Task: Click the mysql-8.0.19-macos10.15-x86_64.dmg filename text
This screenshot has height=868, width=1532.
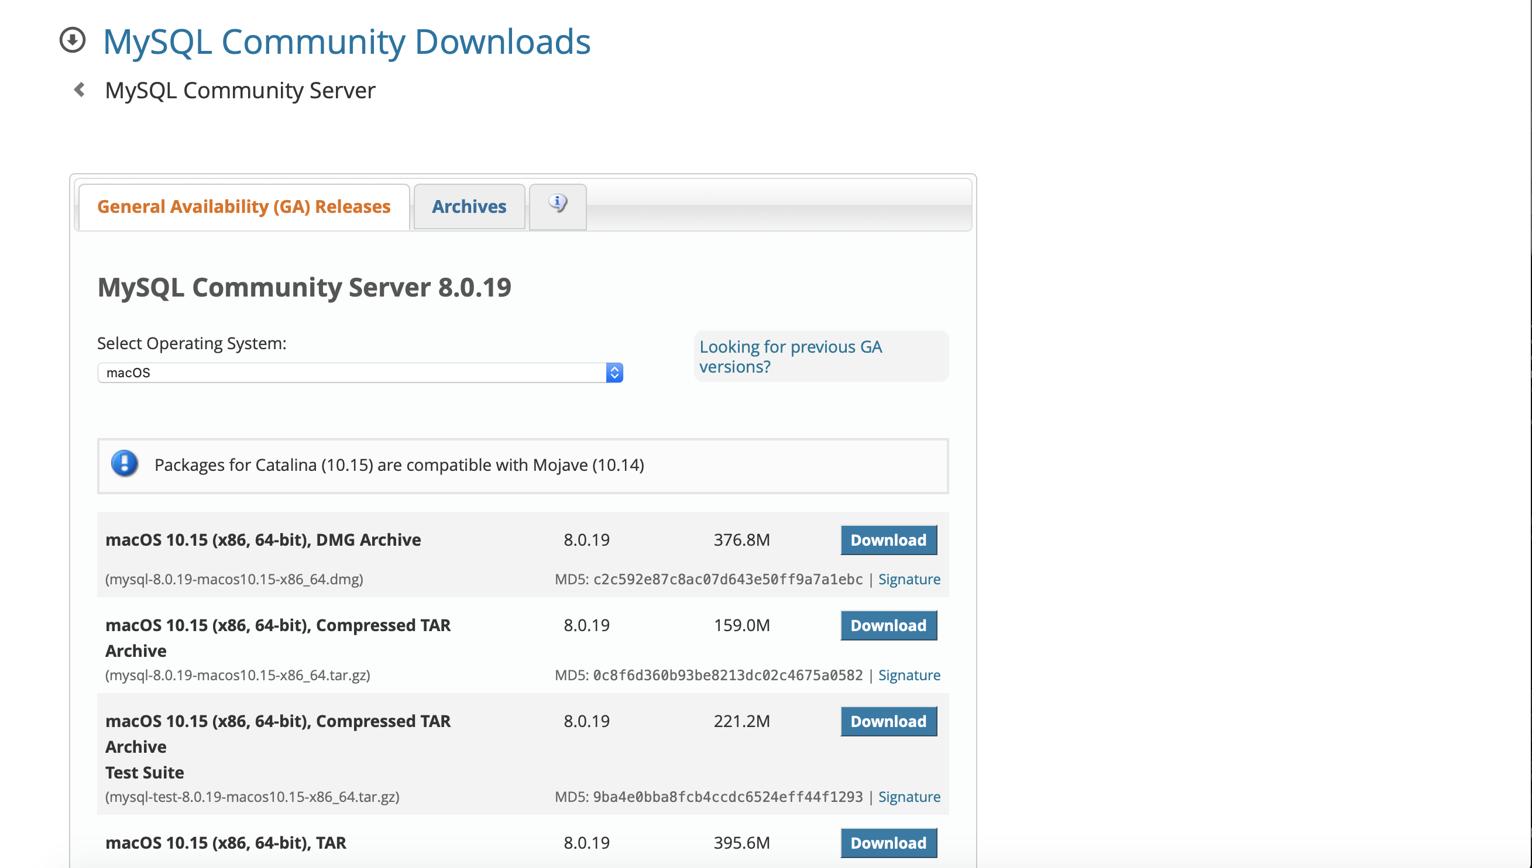Action: (x=234, y=579)
